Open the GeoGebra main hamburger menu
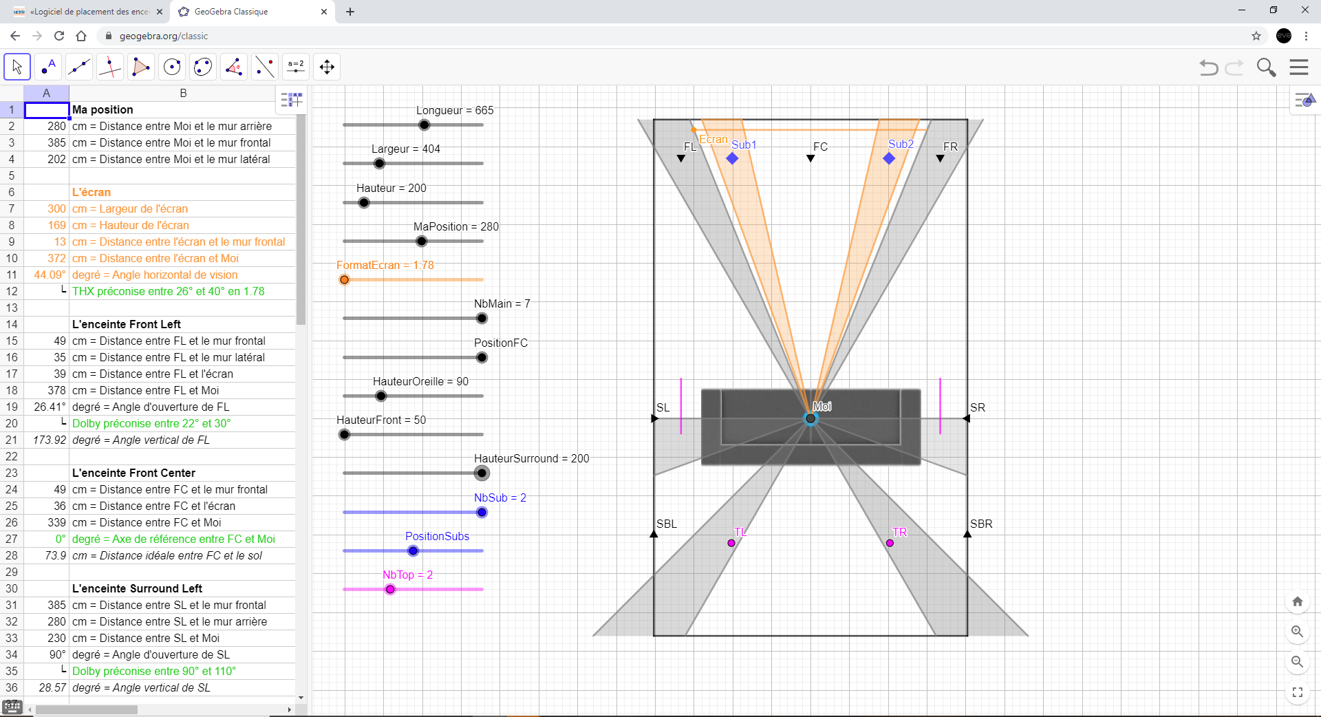This screenshot has width=1321, height=717. (x=1299, y=67)
